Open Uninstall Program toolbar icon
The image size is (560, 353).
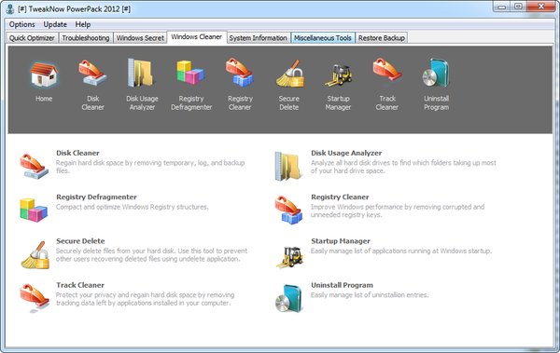pyautogui.click(x=436, y=73)
